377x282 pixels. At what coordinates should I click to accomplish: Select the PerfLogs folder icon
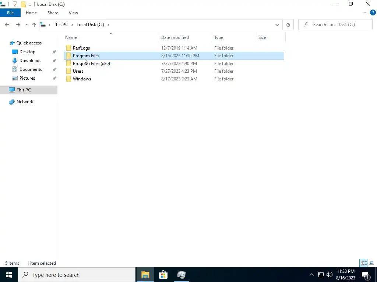click(68, 48)
